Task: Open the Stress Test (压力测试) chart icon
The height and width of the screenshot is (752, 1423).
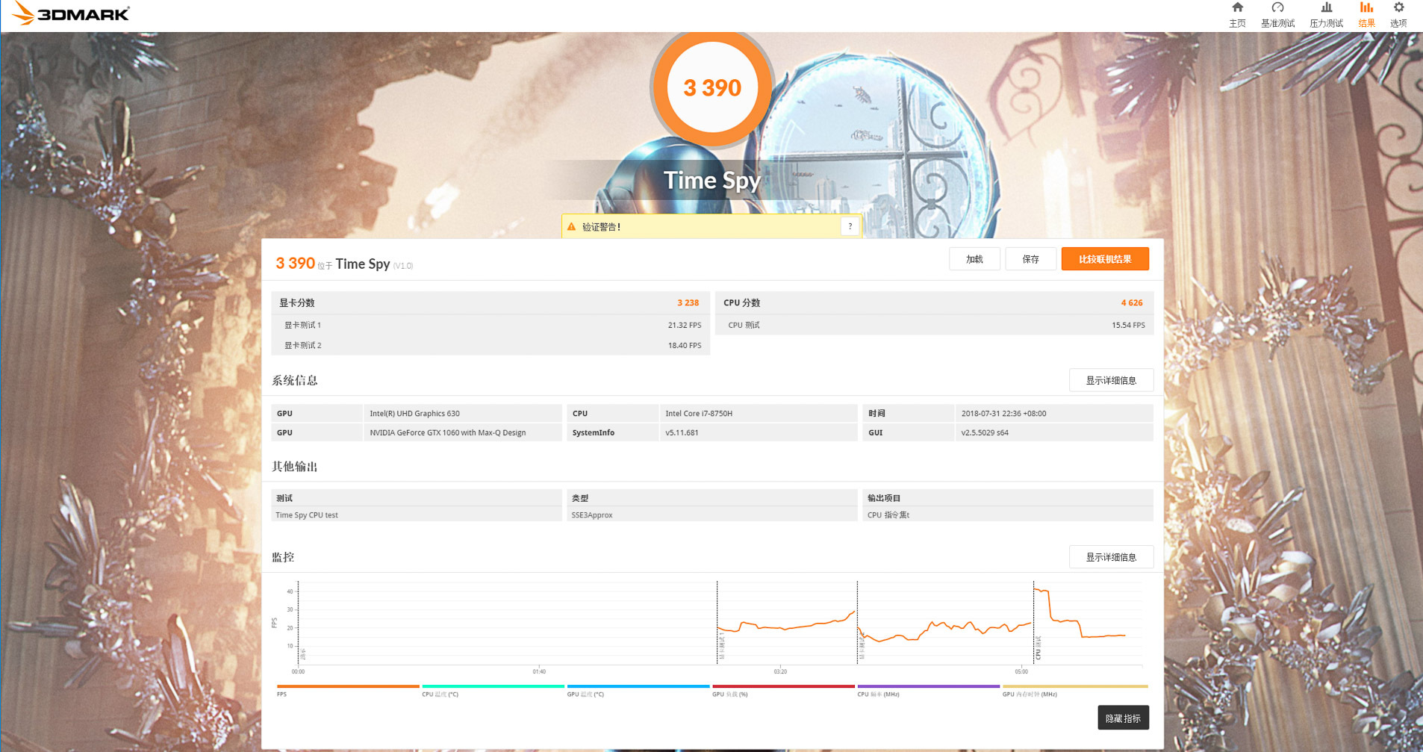Action: 1326,9
